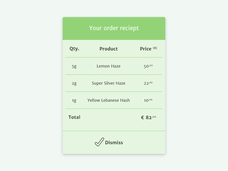Viewport: 228px width, 171px height.
Task: Open the Super Silver Haze product row
Action: [109, 83]
